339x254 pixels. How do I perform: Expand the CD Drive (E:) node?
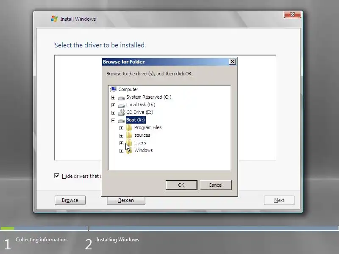coord(113,113)
